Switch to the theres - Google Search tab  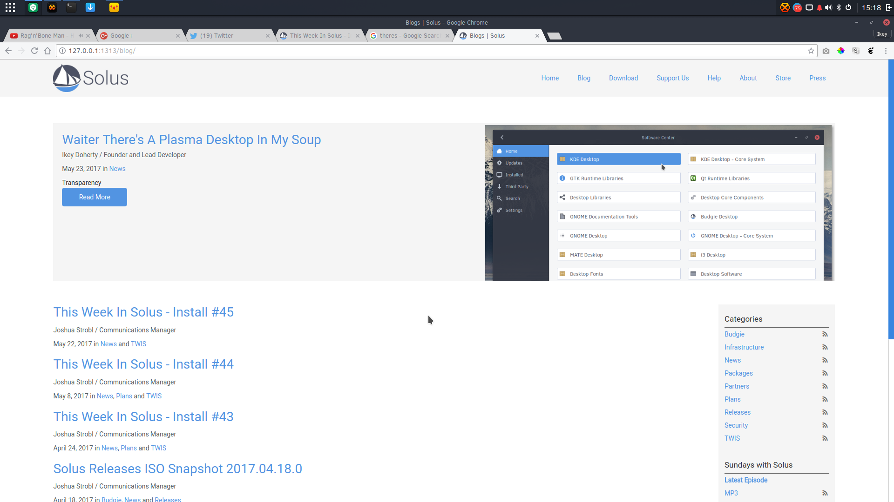(409, 36)
